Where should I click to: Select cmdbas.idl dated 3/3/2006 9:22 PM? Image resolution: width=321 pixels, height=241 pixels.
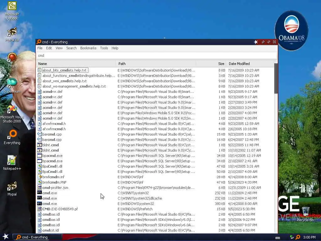[51, 219]
